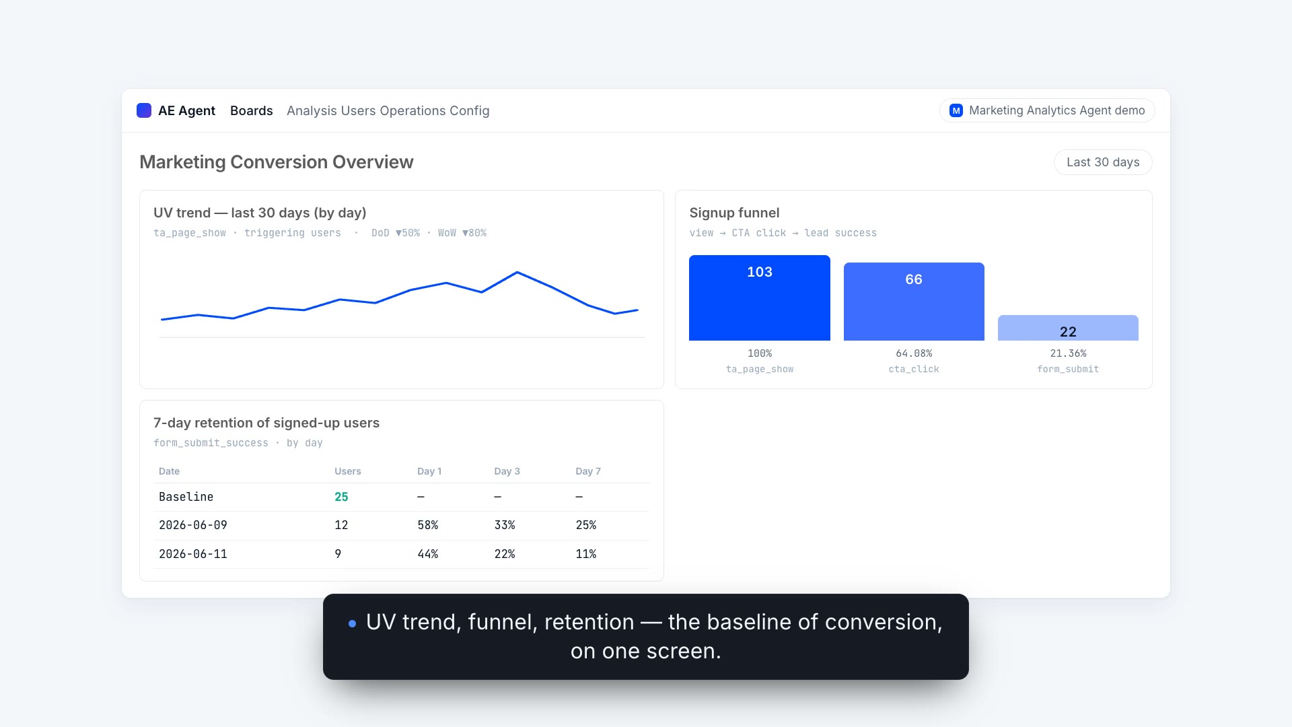Click the Users column header
Image resolution: width=1292 pixels, height=727 pixels.
pyautogui.click(x=348, y=471)
